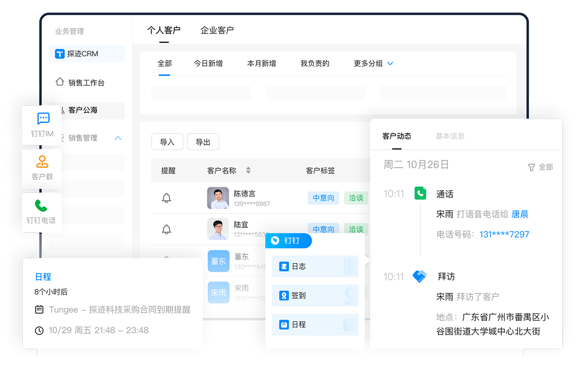Select the 今日新增 filter tab
This screenshot has height=369, width=578.
click(208, 64)
